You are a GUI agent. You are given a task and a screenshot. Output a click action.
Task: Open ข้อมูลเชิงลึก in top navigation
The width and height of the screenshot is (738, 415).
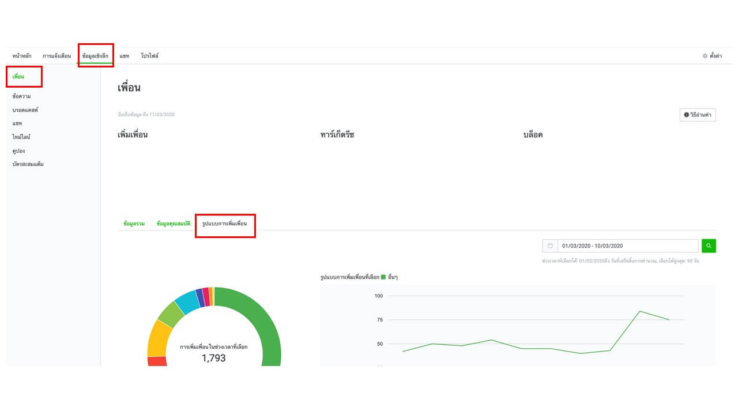pyautogui.click(x=96, y=56)
